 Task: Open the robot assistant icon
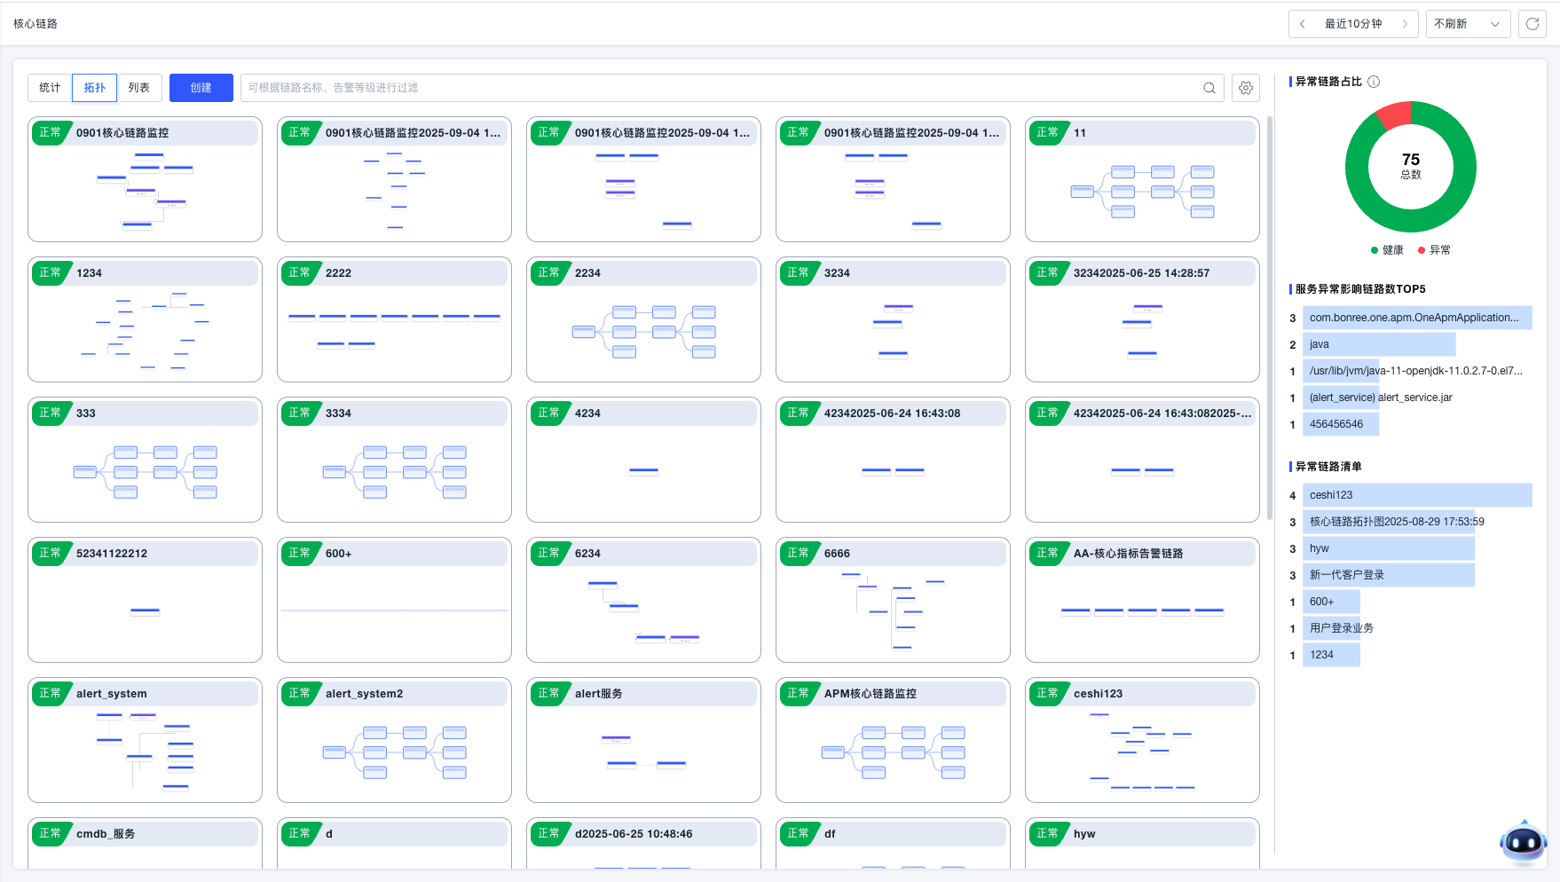pyautogui.click(x=1523, y=841)
